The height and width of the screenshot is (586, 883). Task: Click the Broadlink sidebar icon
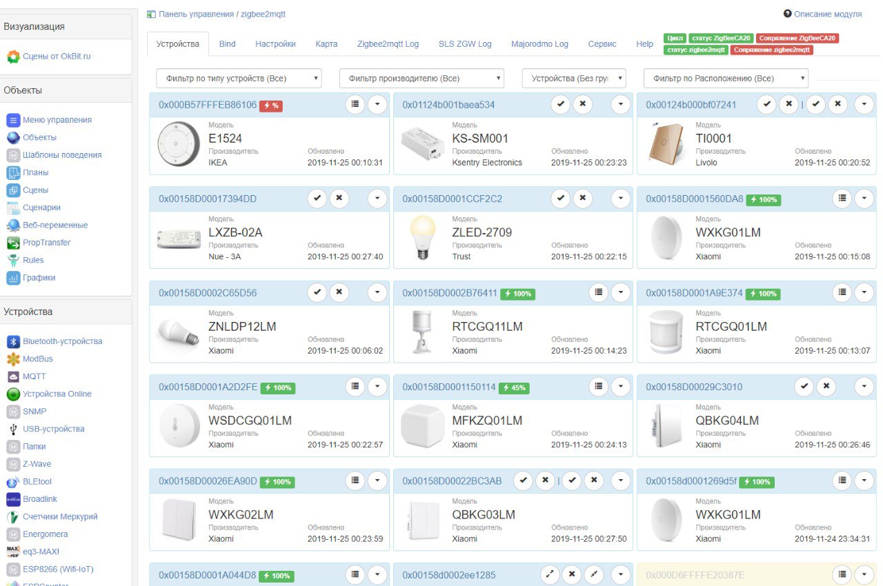coord(12,499)
